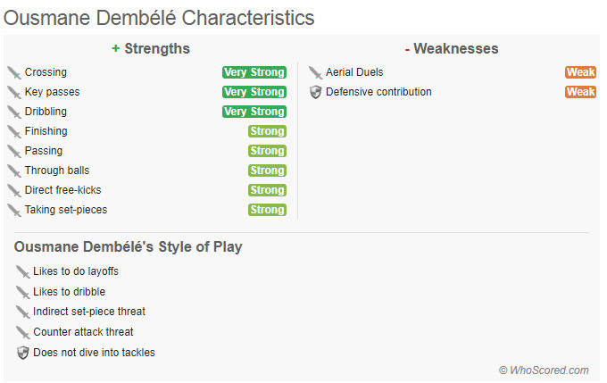This screenshot has height=383, width=607.
Task: Click the sword icon beside Dribbling
Action: [x=14, y=112]
